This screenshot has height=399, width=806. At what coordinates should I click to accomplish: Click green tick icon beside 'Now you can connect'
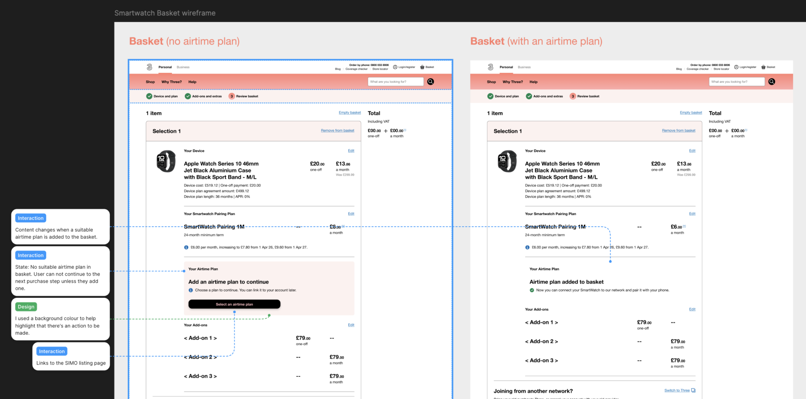coord(532,290)
